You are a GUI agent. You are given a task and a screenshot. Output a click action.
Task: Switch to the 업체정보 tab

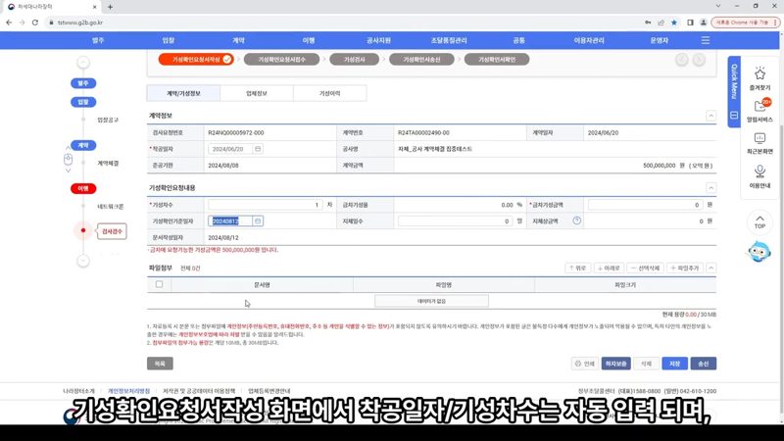tap(257, 93)
